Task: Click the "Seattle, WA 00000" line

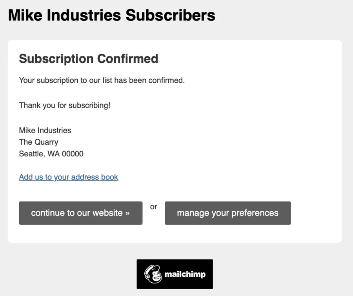Action: point(51,154)
